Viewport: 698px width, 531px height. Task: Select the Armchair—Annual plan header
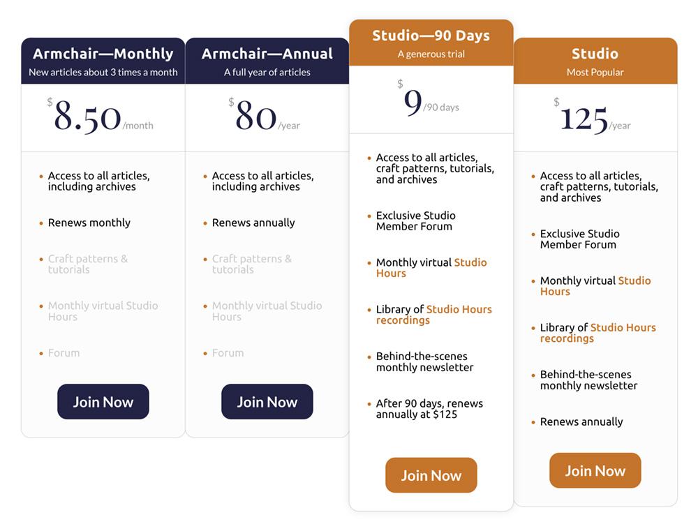point(267,61)
